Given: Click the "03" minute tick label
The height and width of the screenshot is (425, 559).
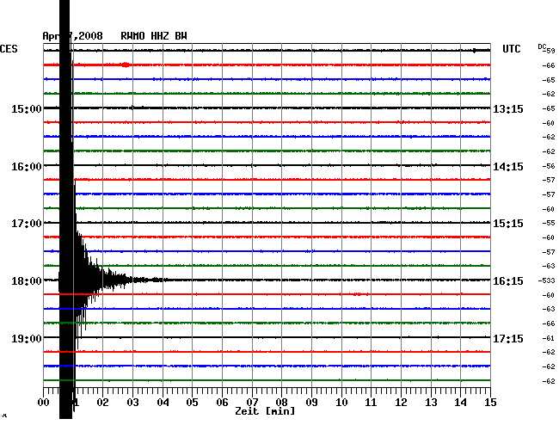Looking at the screenshot, I should click(x=132, y=403).
